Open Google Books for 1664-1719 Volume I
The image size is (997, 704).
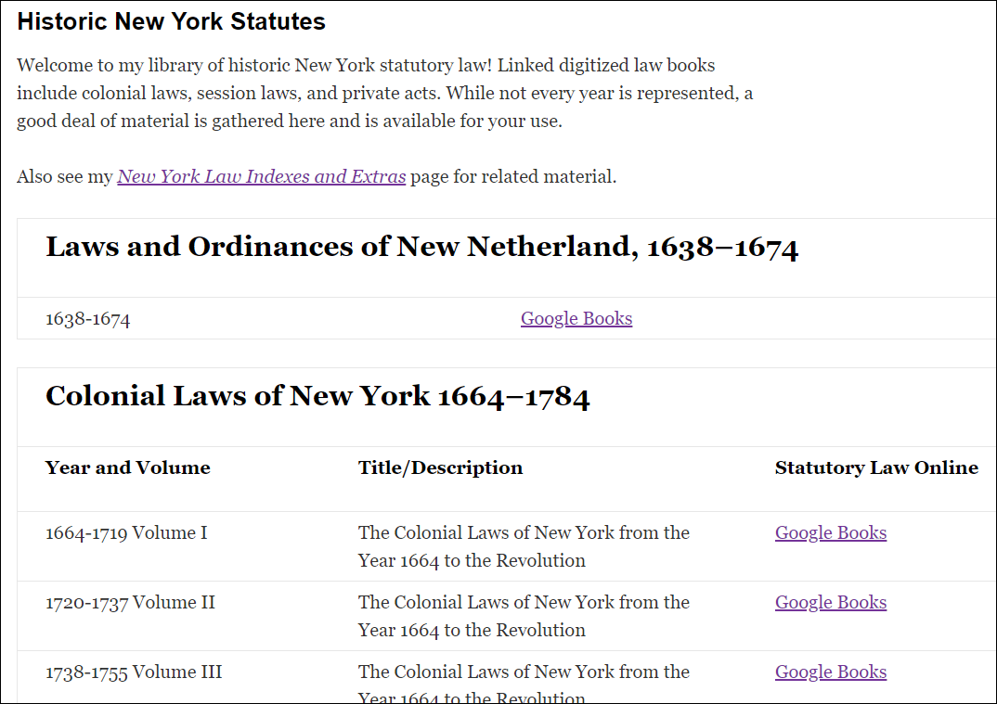[830, 532]
